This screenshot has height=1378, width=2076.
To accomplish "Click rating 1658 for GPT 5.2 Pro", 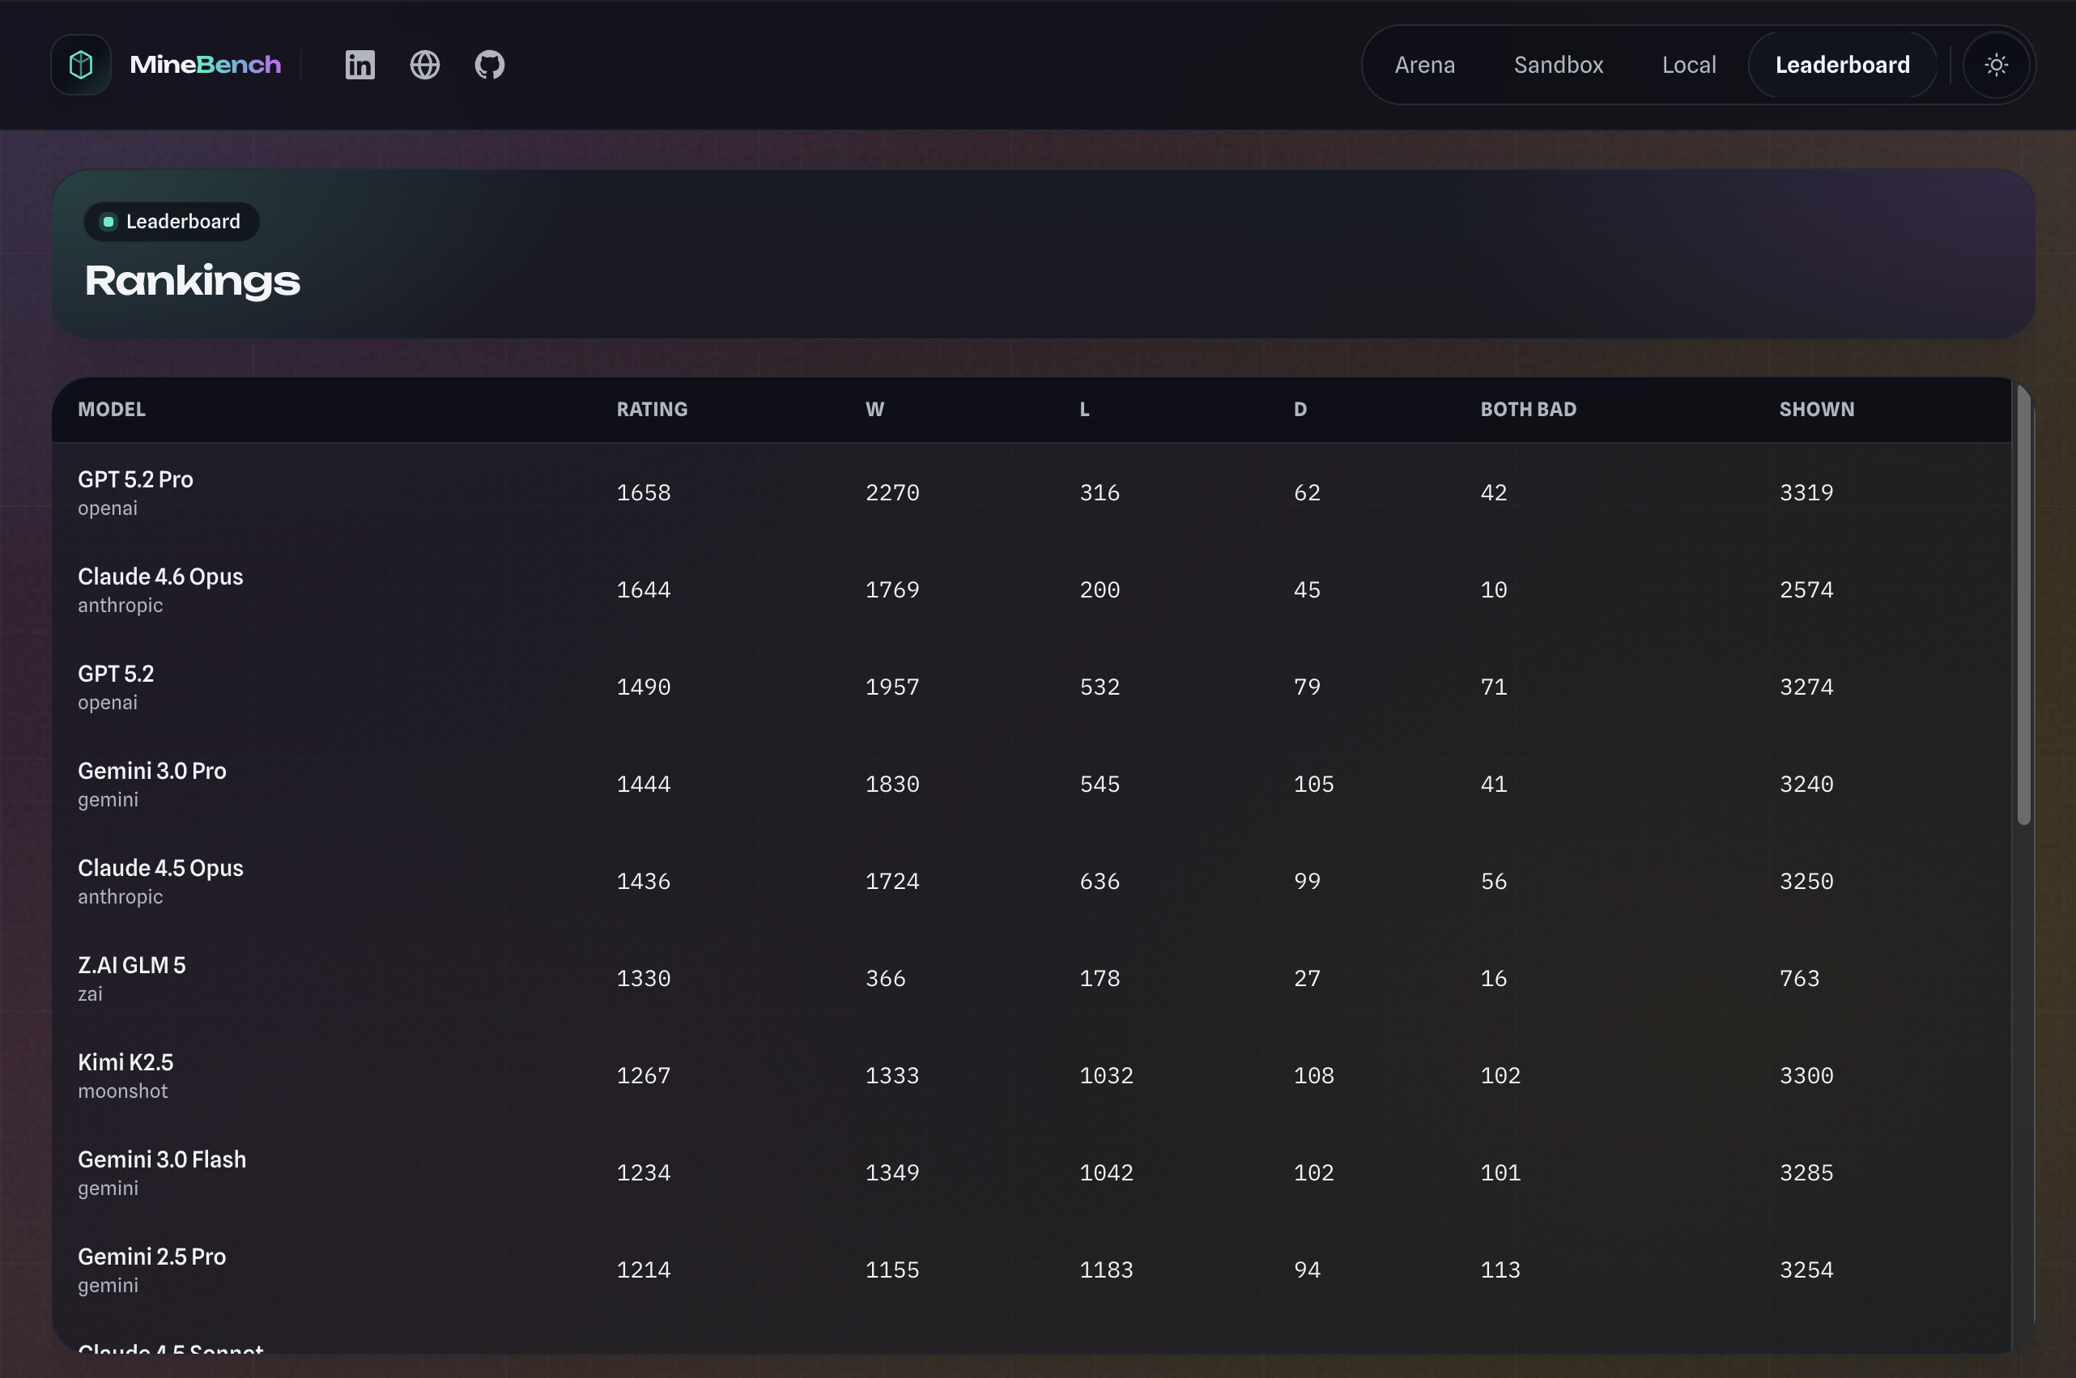I will click(x=644, y=492).
